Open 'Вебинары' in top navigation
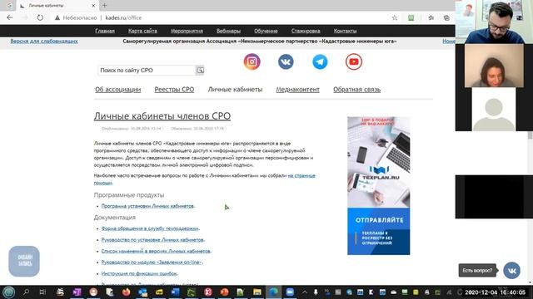The width and height of the screenshot is (533, 299). pos(228,31)
